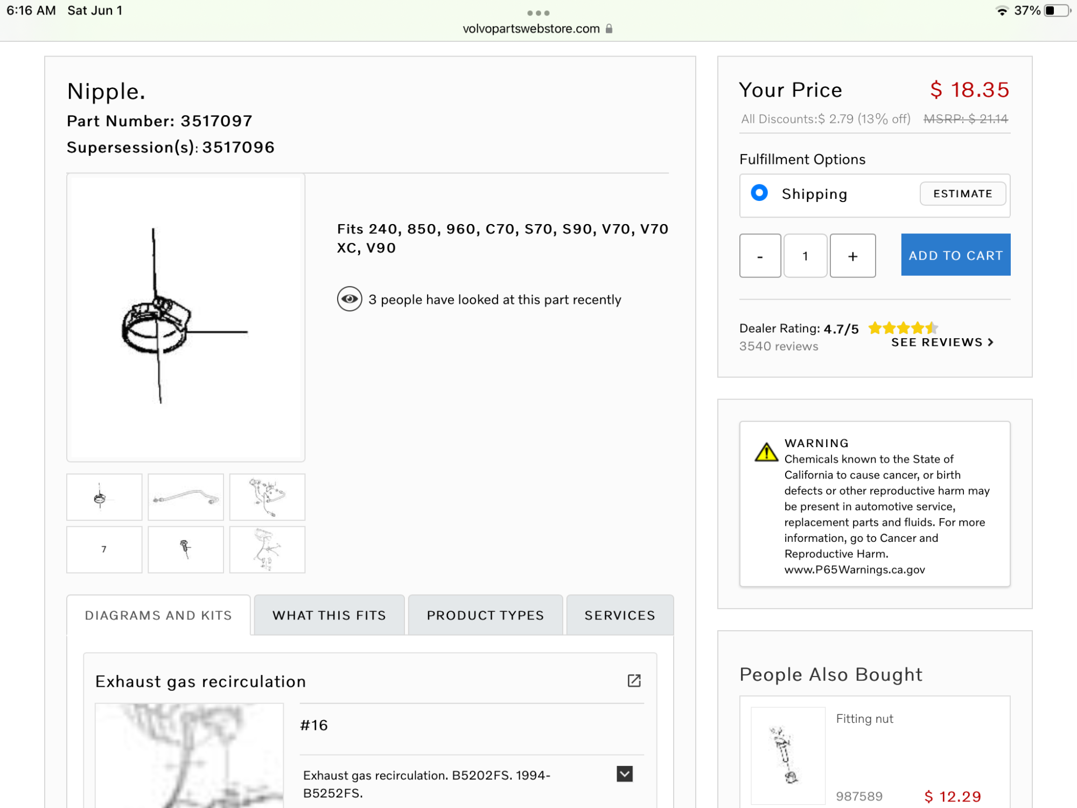This screenshot has width=1077, height=808.
Task: Select the bolt thumbnail image
Action: point(186,549)
